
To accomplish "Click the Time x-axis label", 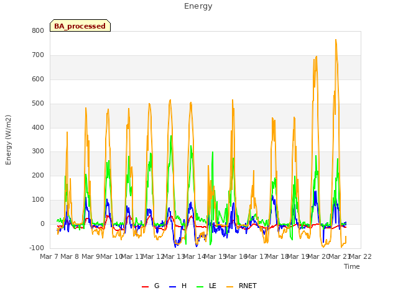I will tap(352, 266).
